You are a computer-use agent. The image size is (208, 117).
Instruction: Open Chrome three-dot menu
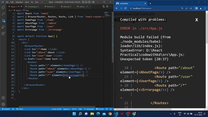pyautogui.click(x=205, y=8)
